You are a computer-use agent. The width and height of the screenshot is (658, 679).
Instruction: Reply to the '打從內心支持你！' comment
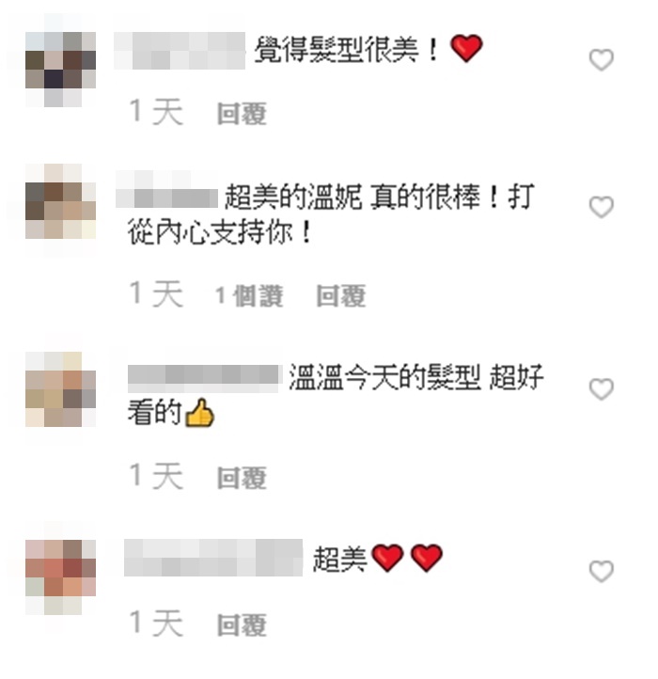[340, 295]
